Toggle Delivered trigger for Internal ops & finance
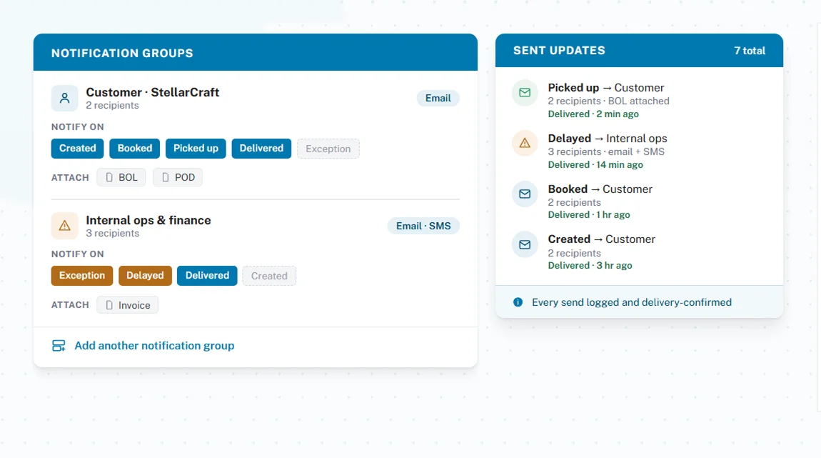This screenshot has width=821, height=458. click(207, 276)
